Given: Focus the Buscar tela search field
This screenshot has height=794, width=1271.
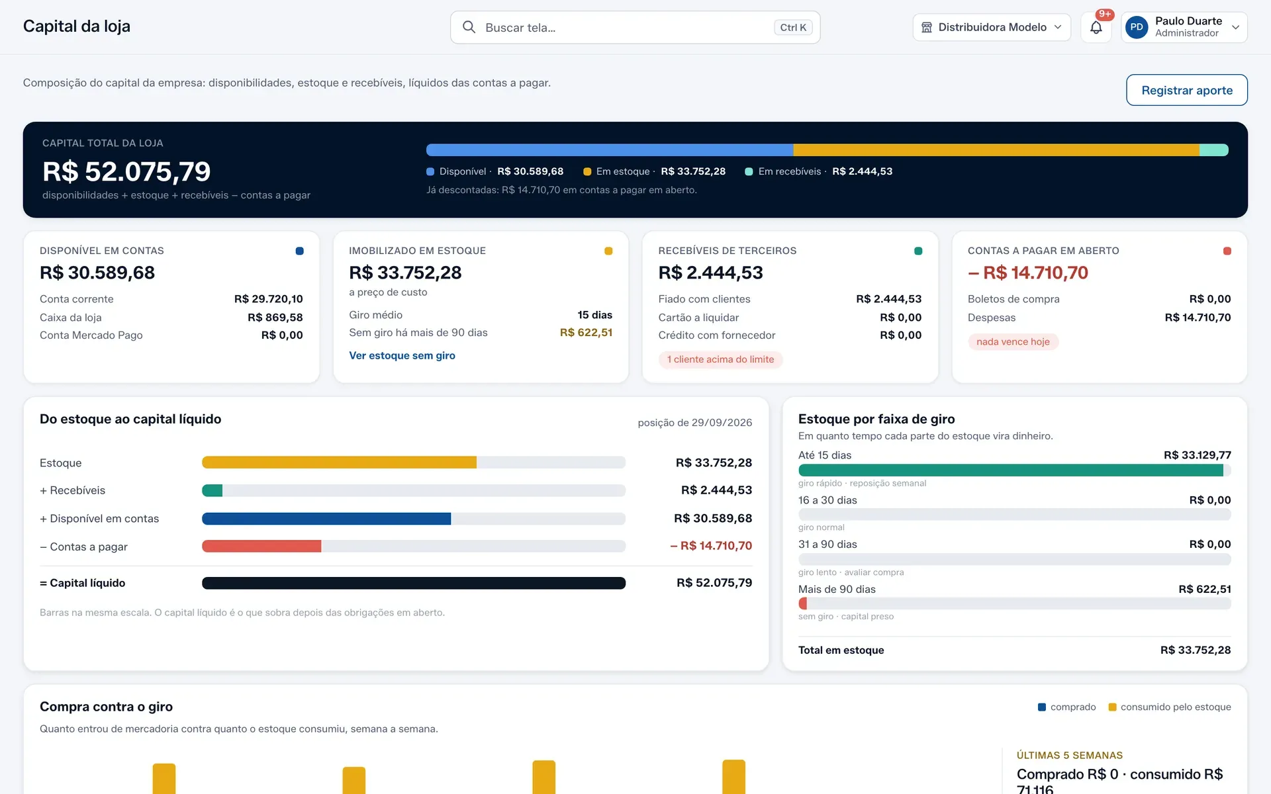Looking at the screenshot, I should point(635,27).
